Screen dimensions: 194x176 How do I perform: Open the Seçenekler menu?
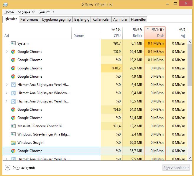click(x=26, y=12)
